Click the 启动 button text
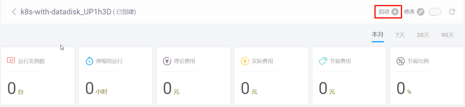465x107 pixels. (x=384, y=12)
